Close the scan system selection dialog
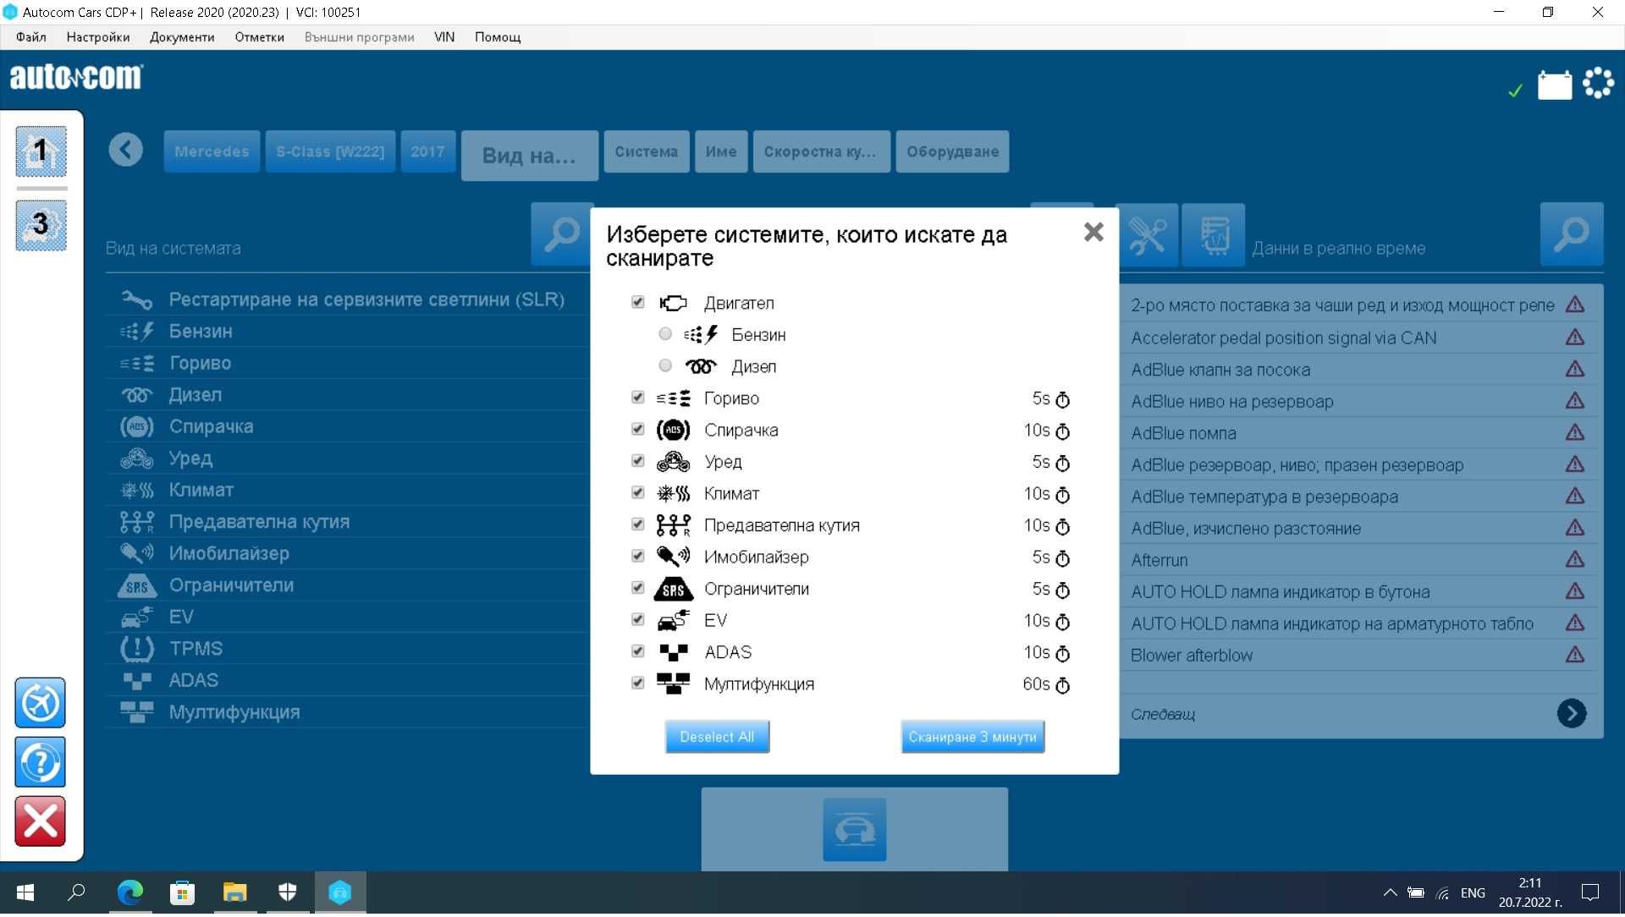Screen dimensions: 1625x917 [x=1093, y=233]
